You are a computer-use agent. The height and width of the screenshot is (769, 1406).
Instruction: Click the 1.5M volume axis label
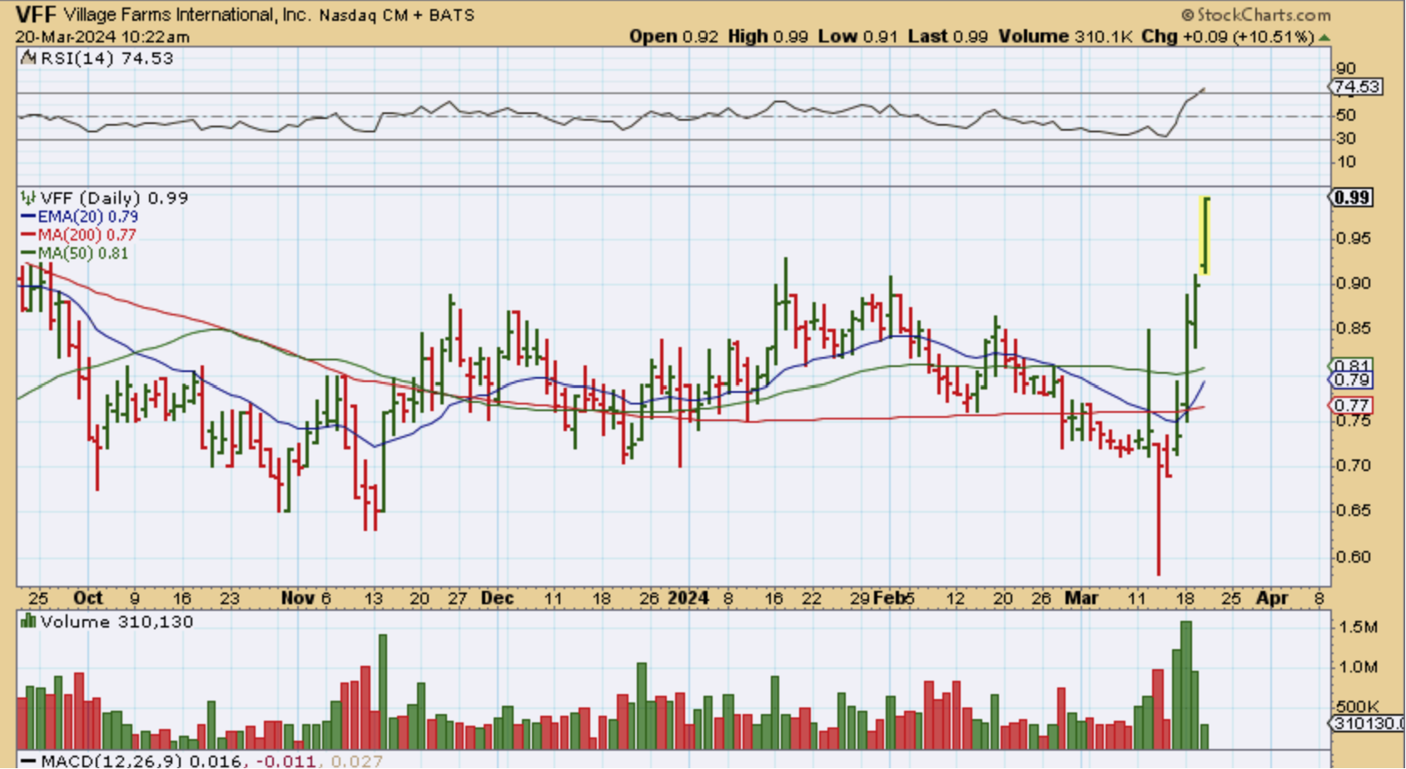[x=1358, y=627]
